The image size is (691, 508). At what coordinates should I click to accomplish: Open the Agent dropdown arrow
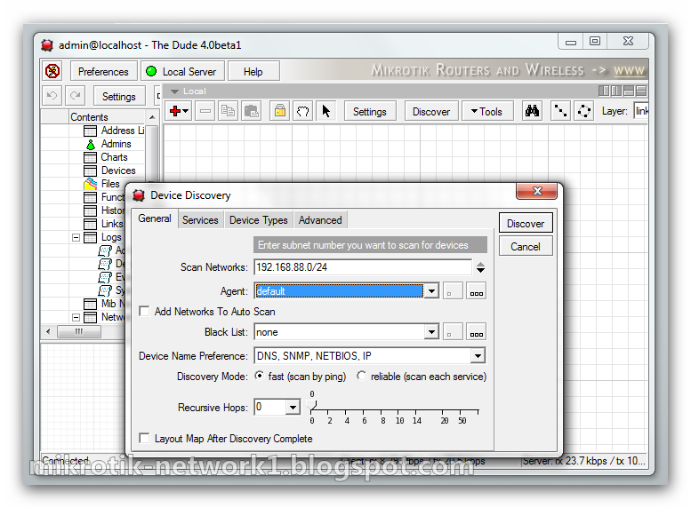click(431, 291)
